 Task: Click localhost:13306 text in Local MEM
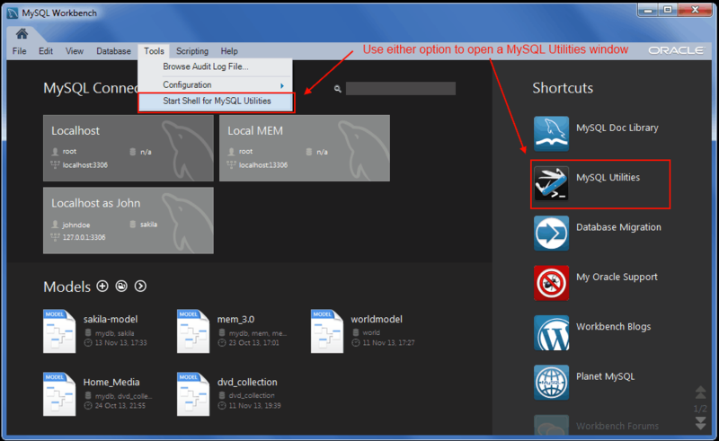point(263,165)
